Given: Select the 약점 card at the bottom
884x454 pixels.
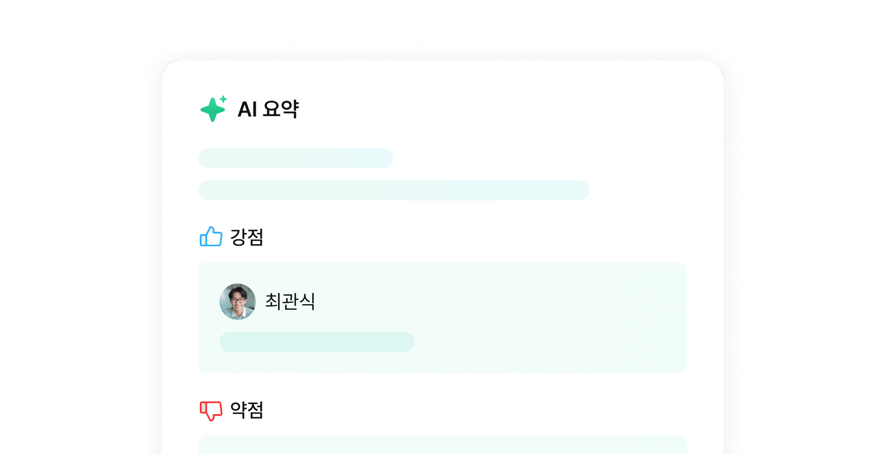Looking at the screenshot, I should [443, 445].
